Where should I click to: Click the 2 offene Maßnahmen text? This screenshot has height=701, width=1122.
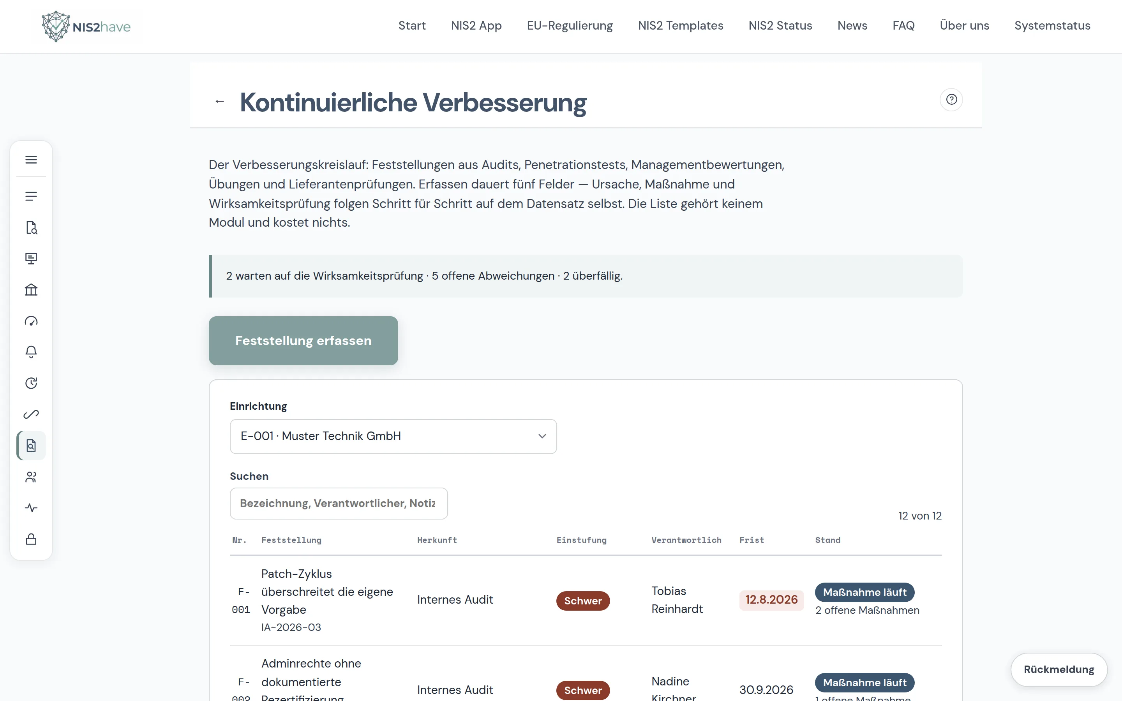point(867,610)
